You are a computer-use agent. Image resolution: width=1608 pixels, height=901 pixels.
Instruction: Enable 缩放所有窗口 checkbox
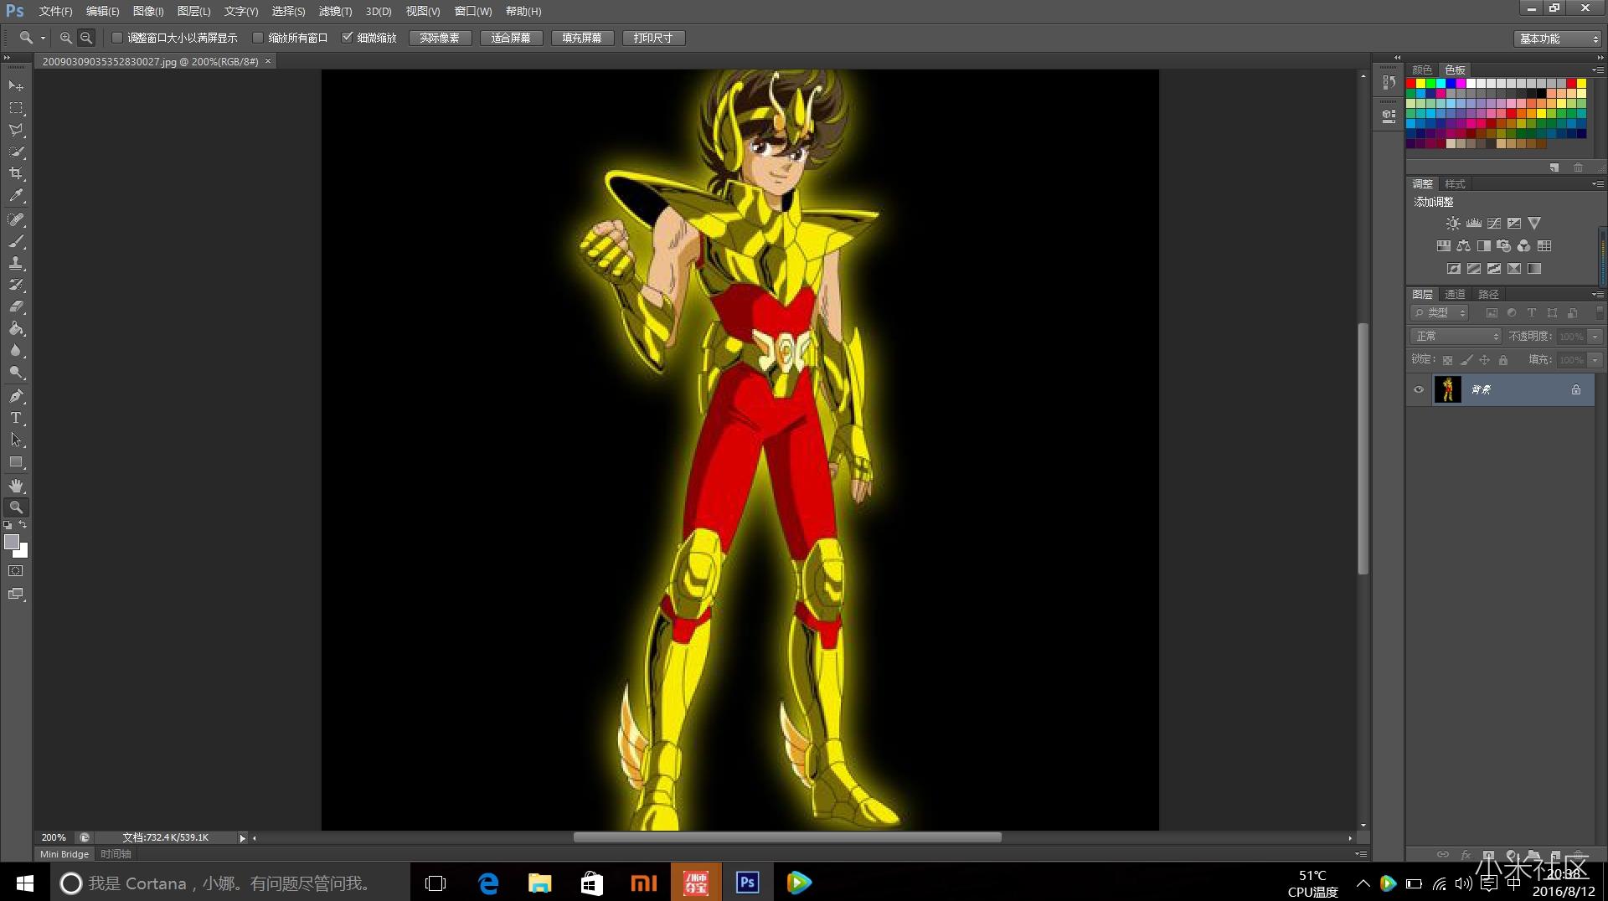point(258,38)
